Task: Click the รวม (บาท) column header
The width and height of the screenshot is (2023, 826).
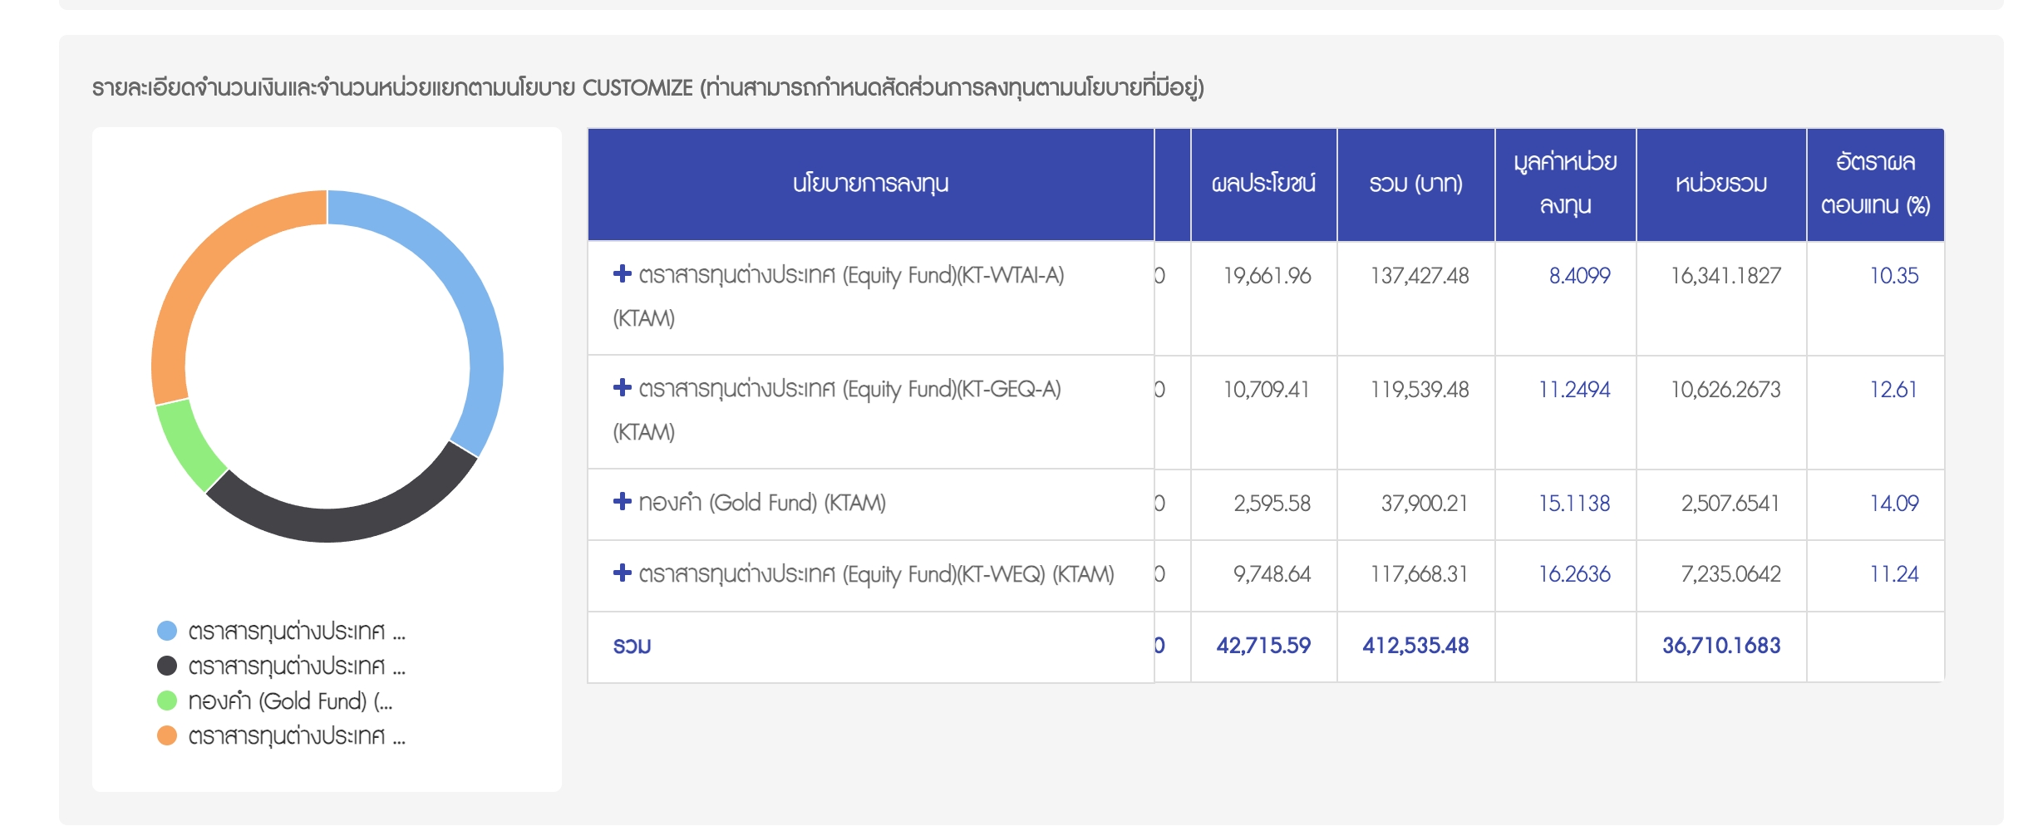Action: coord(1415,184)
